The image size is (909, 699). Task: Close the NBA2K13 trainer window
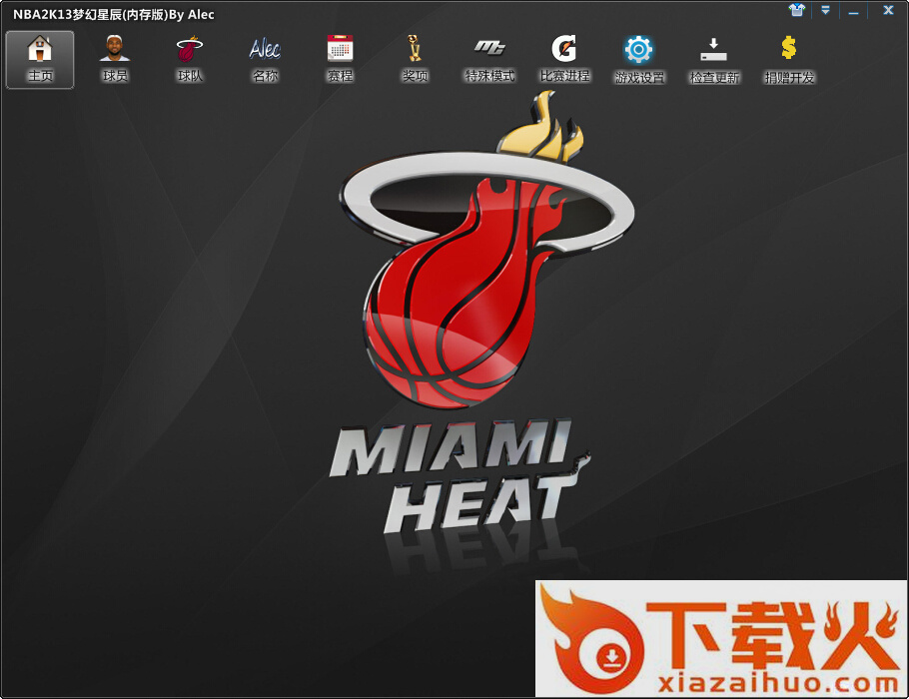point(888,10)
